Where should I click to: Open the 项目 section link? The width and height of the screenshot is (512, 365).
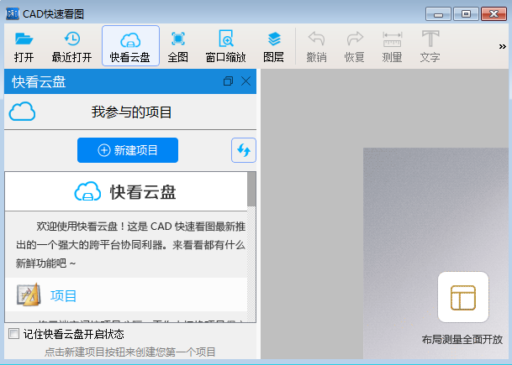coord(63,296)
